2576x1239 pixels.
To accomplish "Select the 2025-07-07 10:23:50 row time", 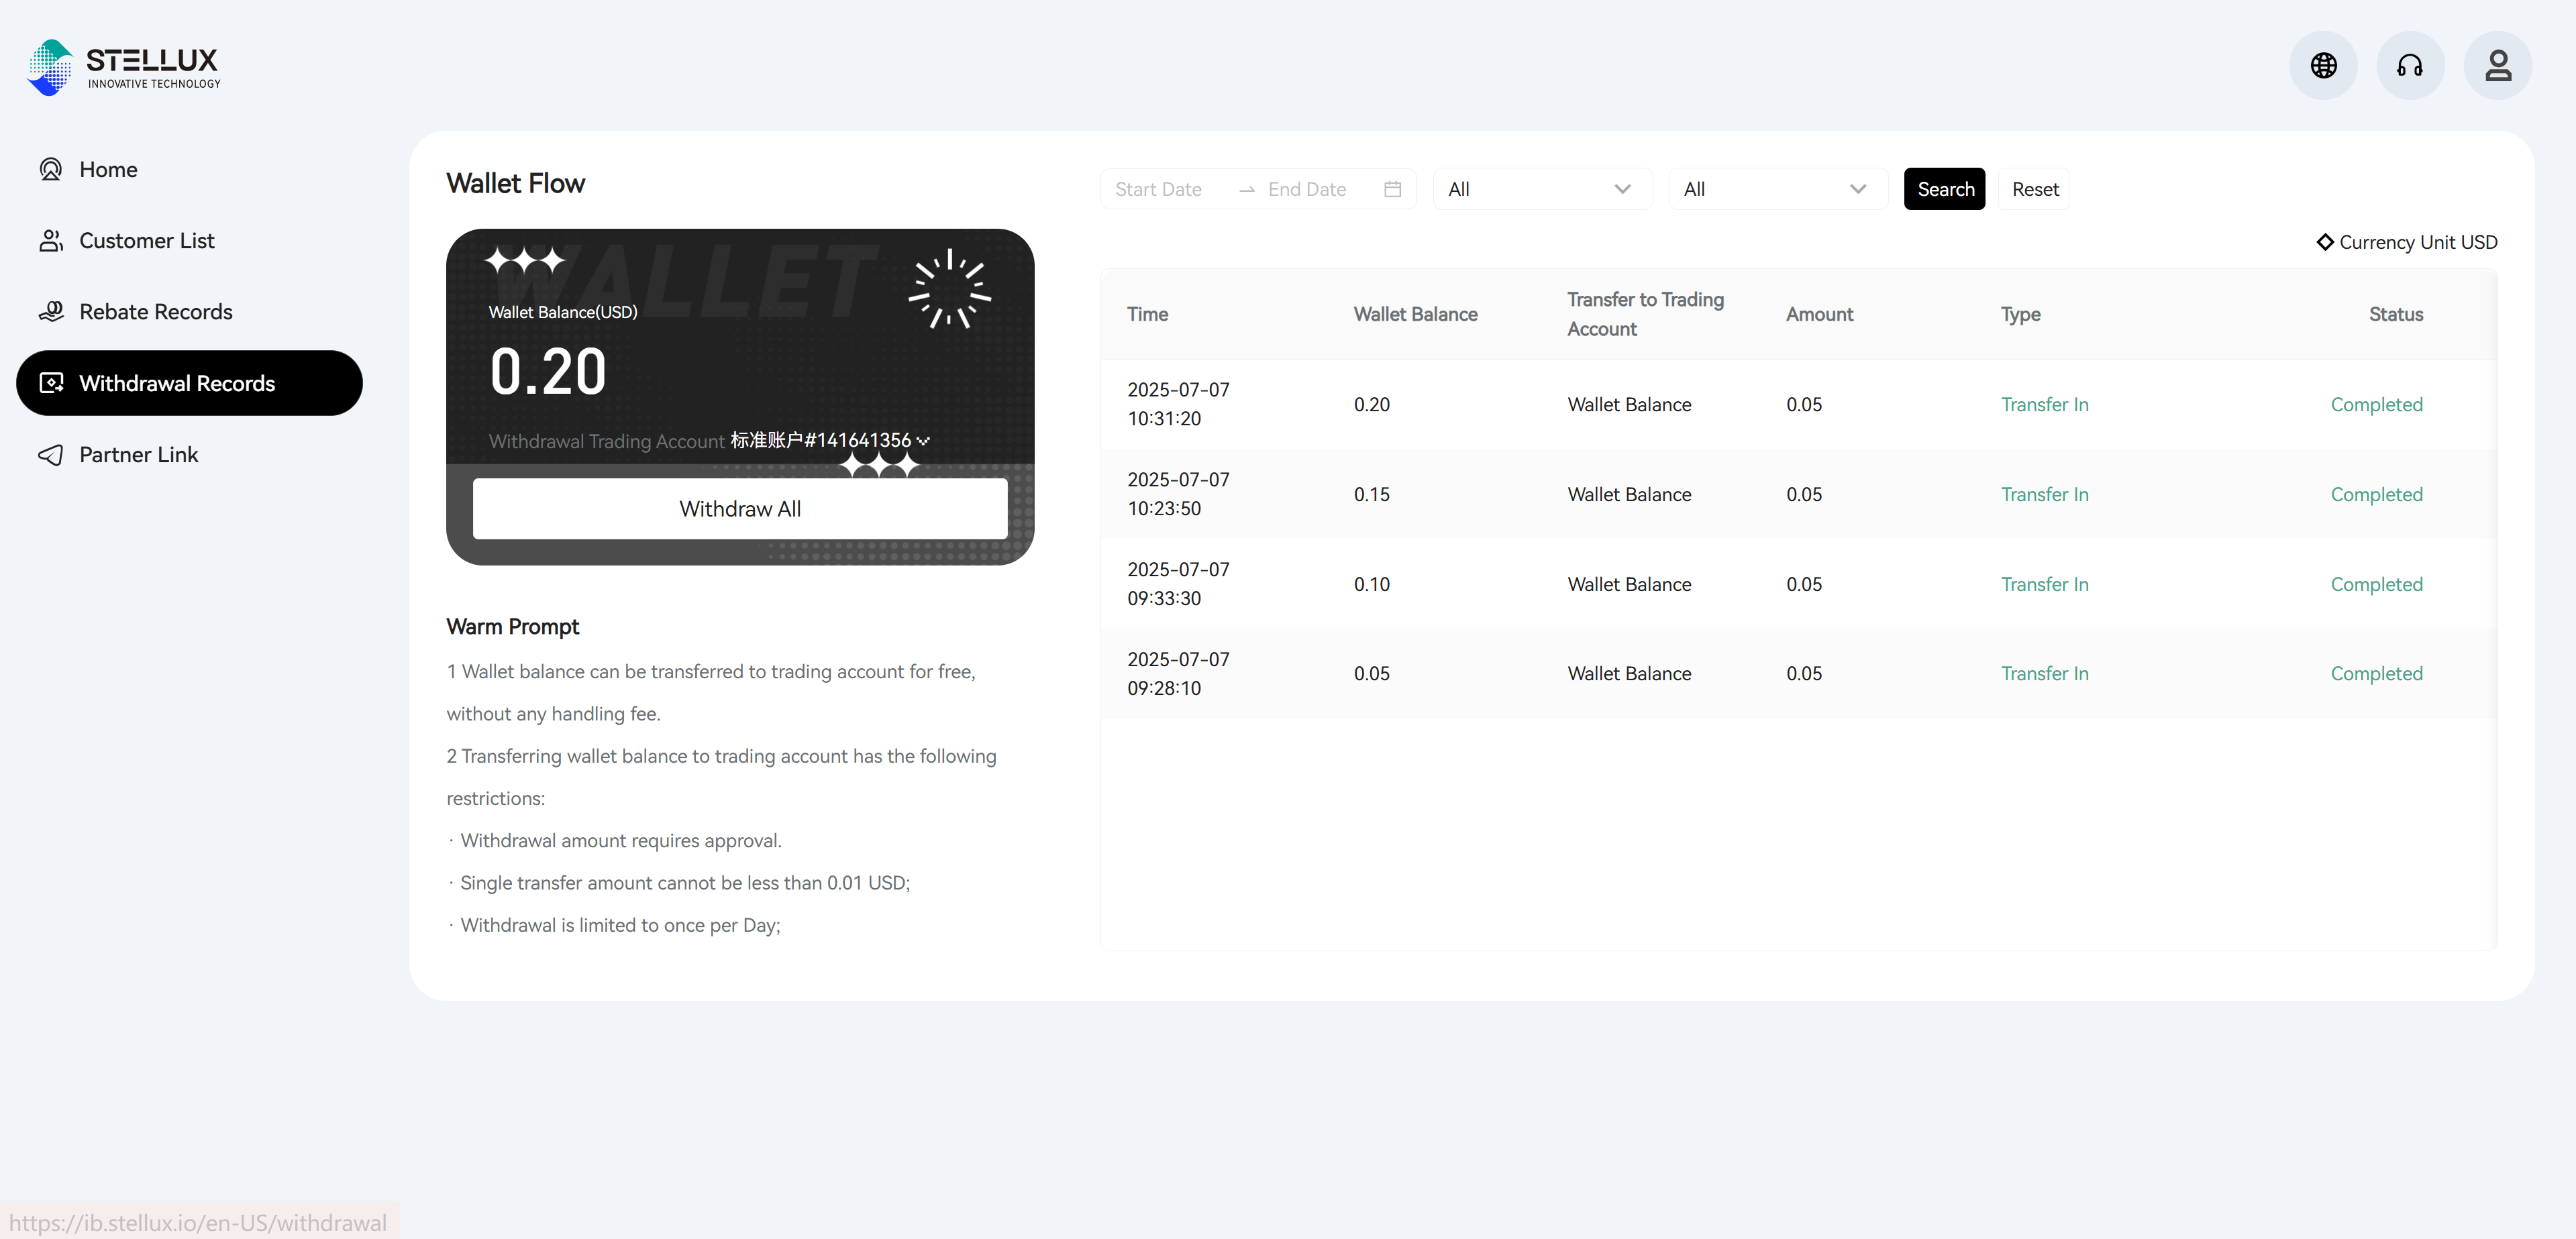I will (1178, 494).
